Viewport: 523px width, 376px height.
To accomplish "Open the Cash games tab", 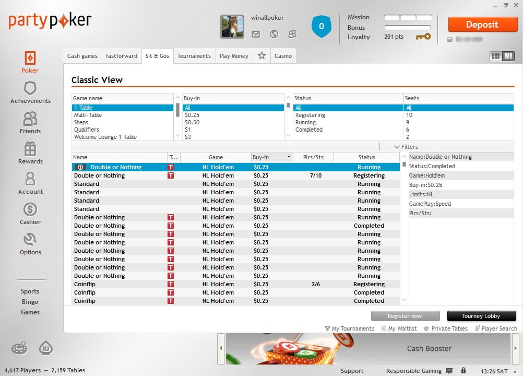I will coord(82,56).
